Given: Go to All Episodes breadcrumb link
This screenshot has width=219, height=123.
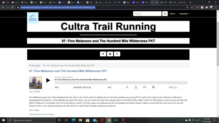Looking at the screenshot, I should click(x=35, y=65).
